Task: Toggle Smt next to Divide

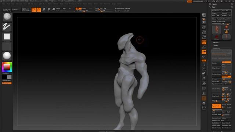Action: point(226,62)
